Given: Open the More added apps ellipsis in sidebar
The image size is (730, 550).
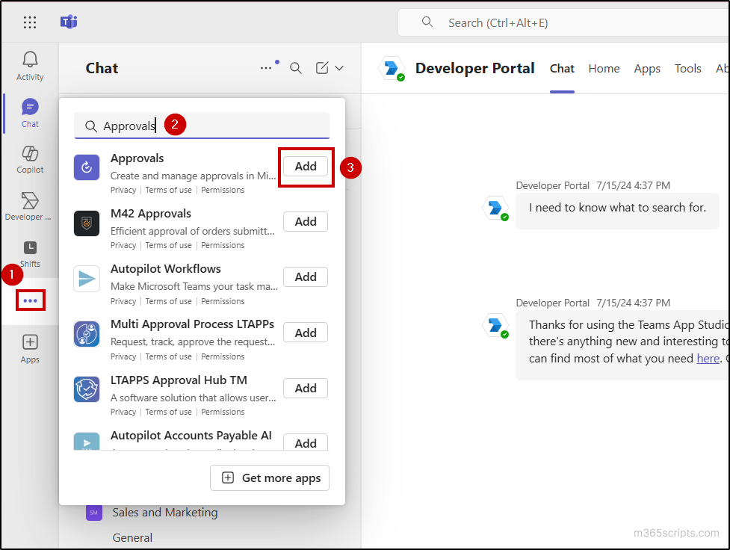Looking at the screenshot, I should click(x=30, y=300).
